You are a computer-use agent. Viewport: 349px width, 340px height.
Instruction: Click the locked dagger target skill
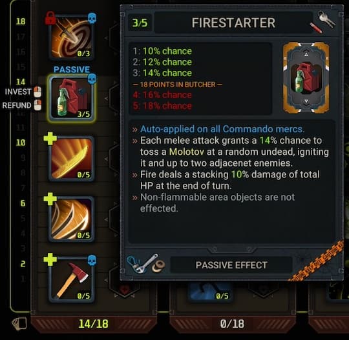pyautogui.click(x=72, y=37)
